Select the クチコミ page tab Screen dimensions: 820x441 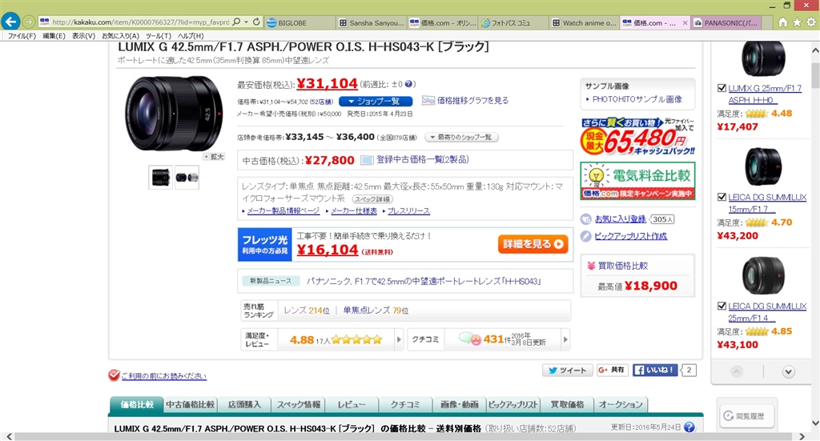[x=406, y=404]
